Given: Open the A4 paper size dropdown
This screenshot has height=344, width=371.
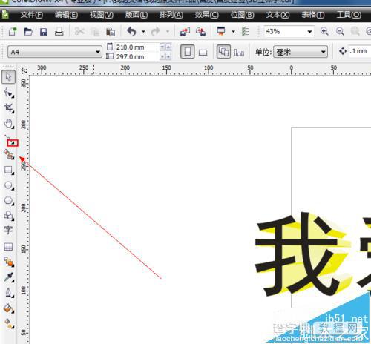Looking at the screenshot, I should coord(98,52).
